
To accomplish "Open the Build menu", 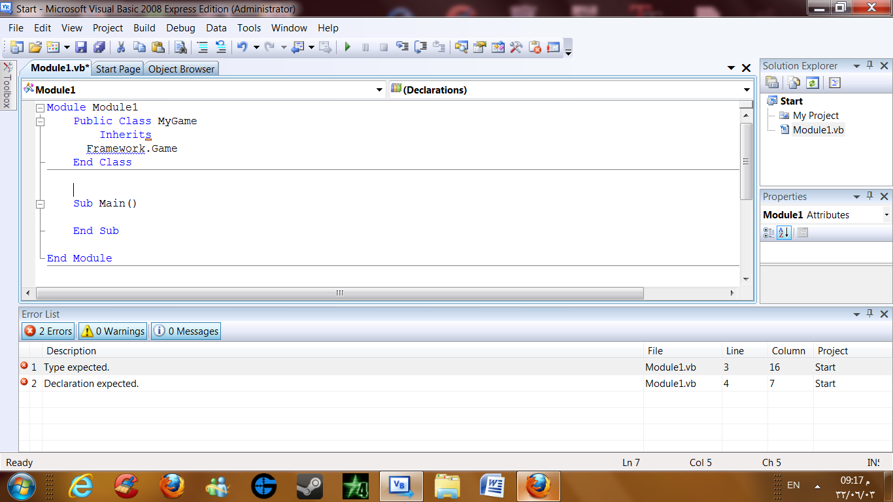I will coord(144,27).
